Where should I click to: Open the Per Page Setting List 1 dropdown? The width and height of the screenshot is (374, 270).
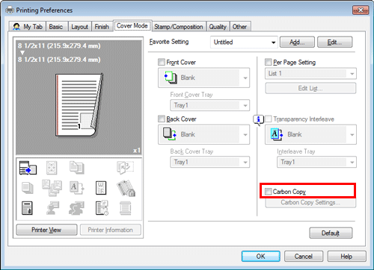pyautogui.click(x=310, y=74)
